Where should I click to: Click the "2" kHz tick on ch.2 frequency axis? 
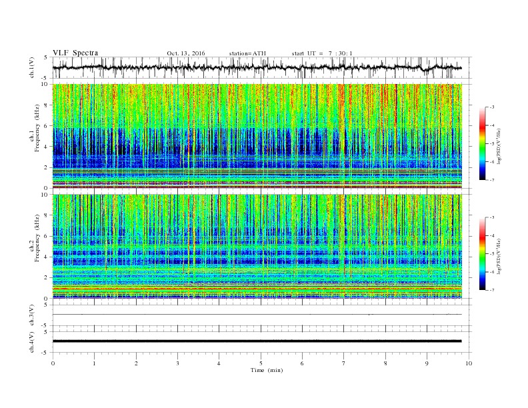(47, 278)
